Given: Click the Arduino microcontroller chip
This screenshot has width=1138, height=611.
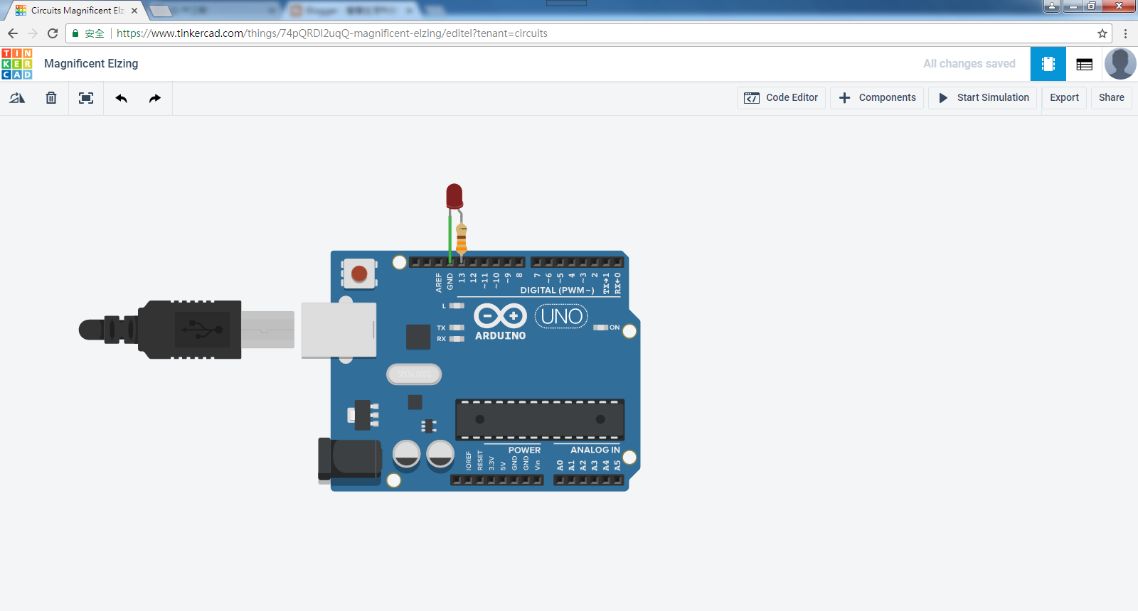Looking at the screenshot, I should coord(540,419).
